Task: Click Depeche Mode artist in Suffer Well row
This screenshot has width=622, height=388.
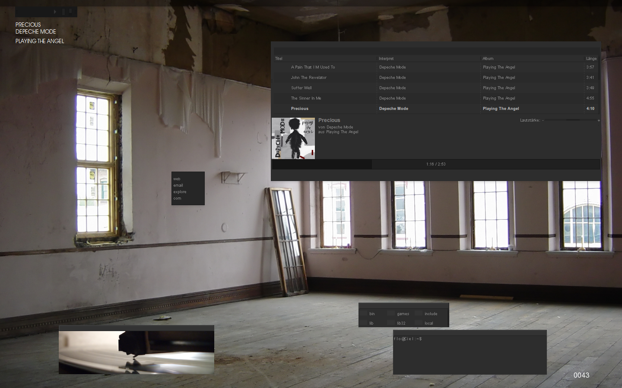Action: [x=392, y=88]
